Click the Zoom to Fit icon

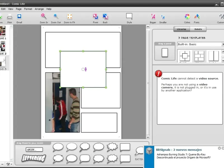(x=70, y=17)
